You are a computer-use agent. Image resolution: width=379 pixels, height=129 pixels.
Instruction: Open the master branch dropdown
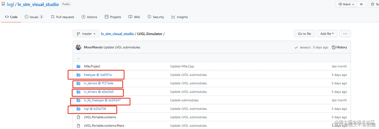click(x=86, y=34)
